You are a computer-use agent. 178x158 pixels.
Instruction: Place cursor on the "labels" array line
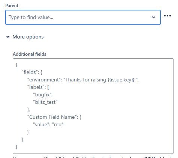[38, 87]
